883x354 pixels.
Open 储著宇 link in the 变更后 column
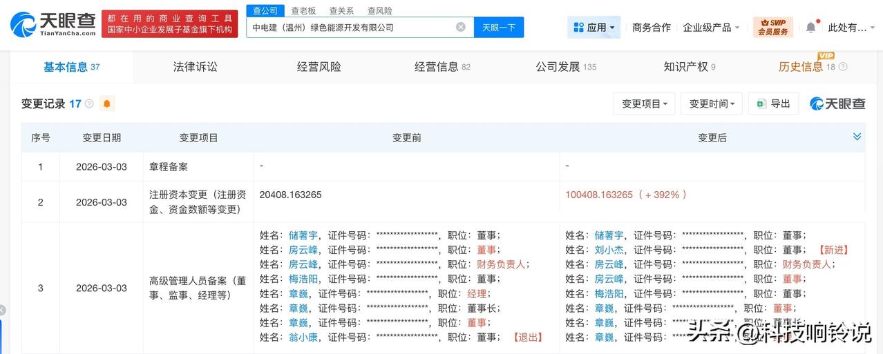pyautogui.click(x=609, y=235)
